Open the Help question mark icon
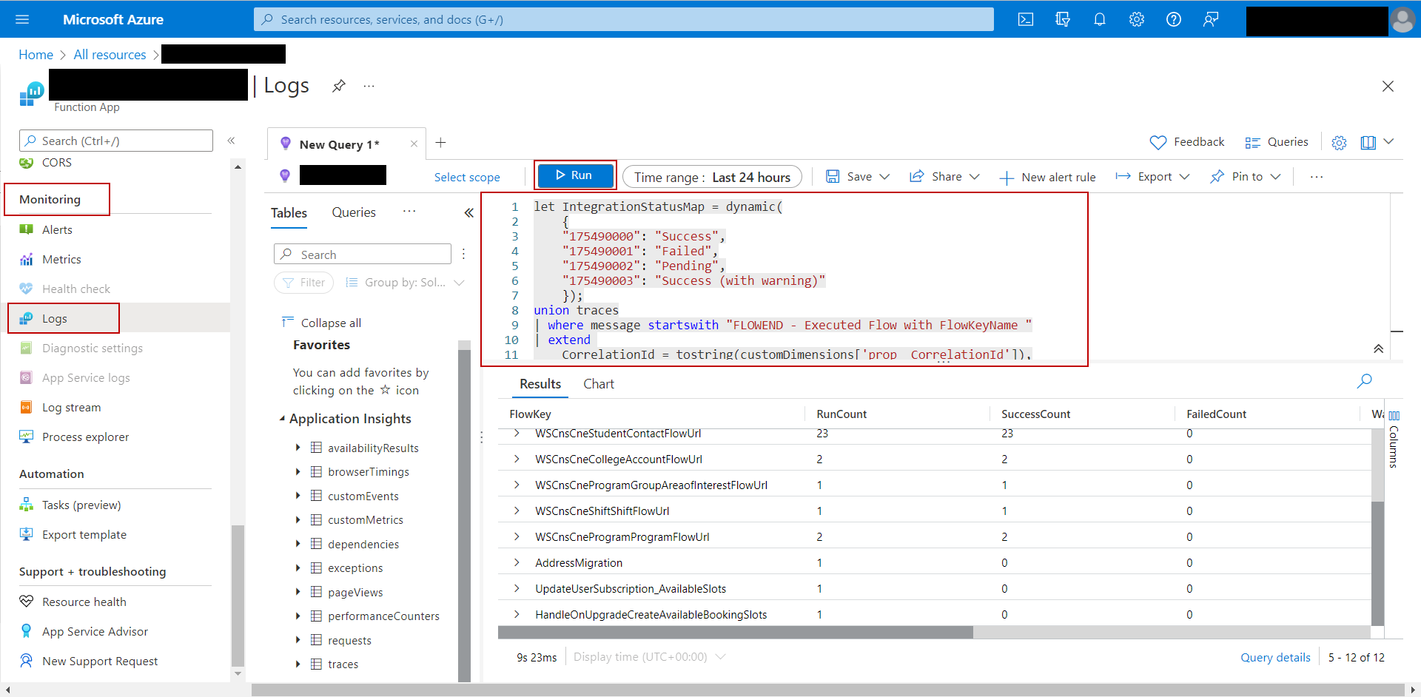The width and height of the screenshot is (1421, 697). (1174, 19)
